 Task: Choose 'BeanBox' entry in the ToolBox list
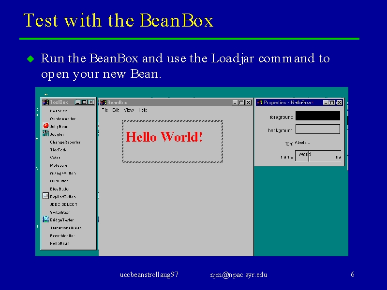pyautogui.click(x=59, y=111)
